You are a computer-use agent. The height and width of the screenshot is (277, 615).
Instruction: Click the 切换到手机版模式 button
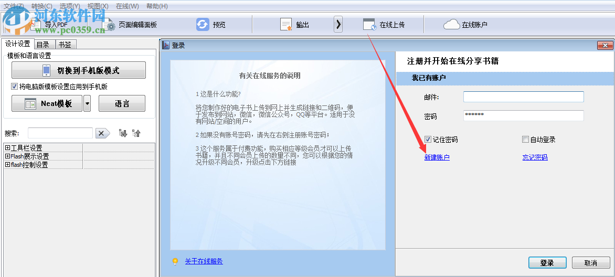(78, 70)
